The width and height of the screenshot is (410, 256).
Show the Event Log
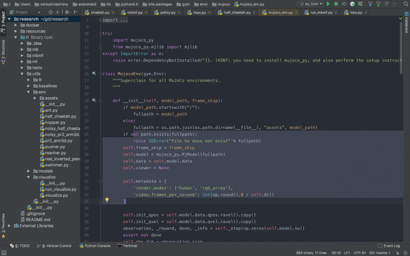388,246
